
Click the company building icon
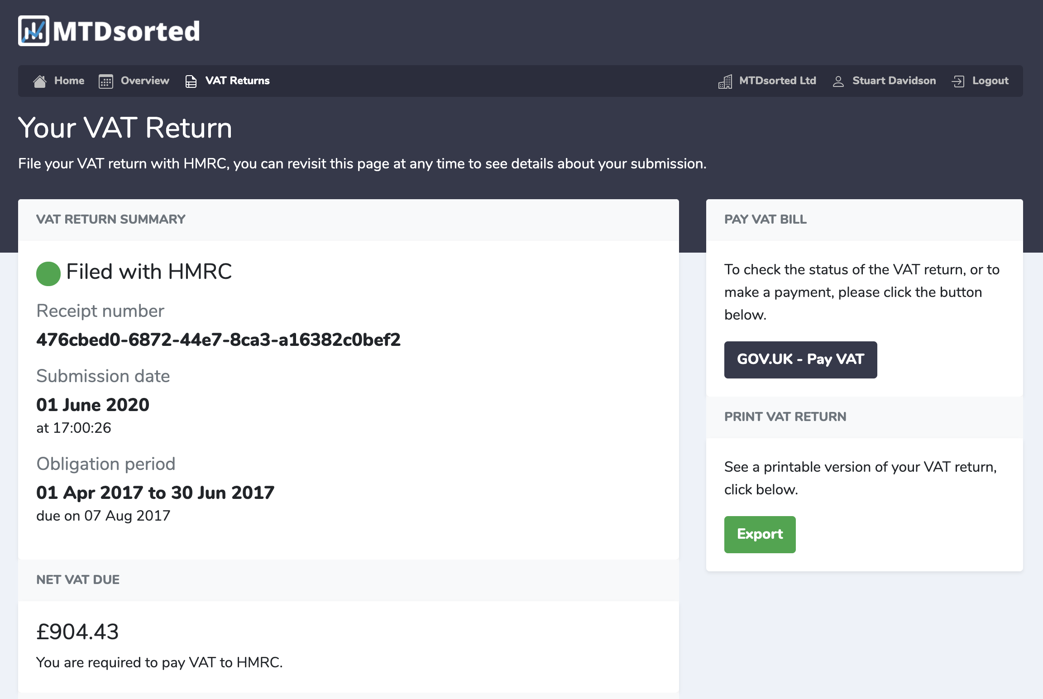click(725, 81)
